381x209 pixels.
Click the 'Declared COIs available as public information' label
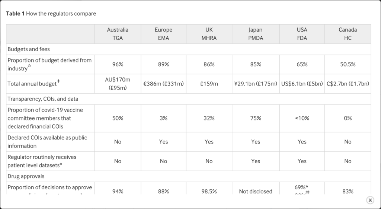[47, 142]
